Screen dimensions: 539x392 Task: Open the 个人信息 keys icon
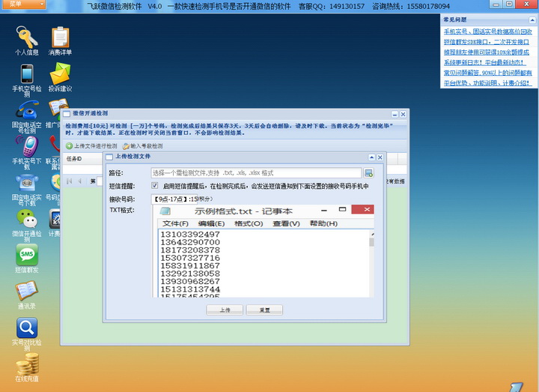26,37
